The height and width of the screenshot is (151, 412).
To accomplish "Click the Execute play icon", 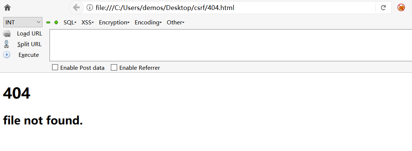I will (7, 55).
